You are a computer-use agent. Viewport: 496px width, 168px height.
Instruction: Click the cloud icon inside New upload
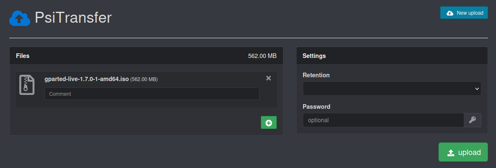click(450, 13)
